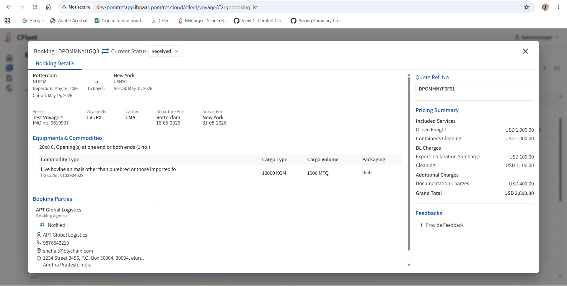
Task: Click the globe sidebar icon in background
Action: coord(9,88)
